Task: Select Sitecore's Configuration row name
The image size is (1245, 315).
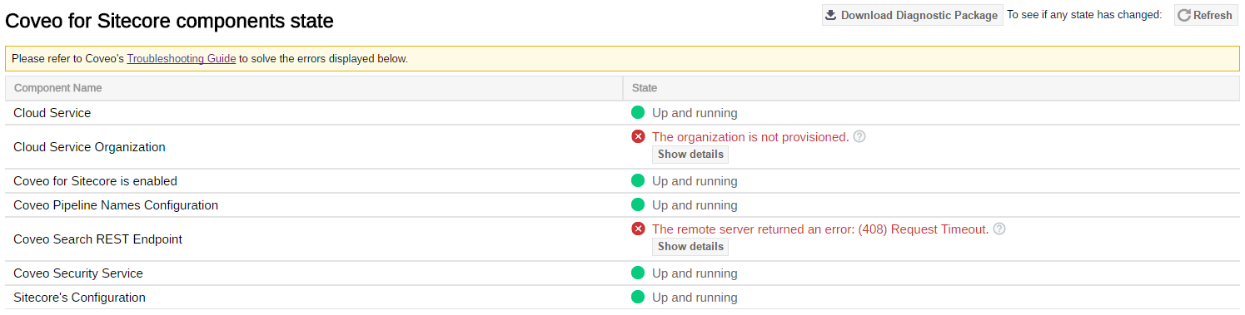Action: (79, 298)
